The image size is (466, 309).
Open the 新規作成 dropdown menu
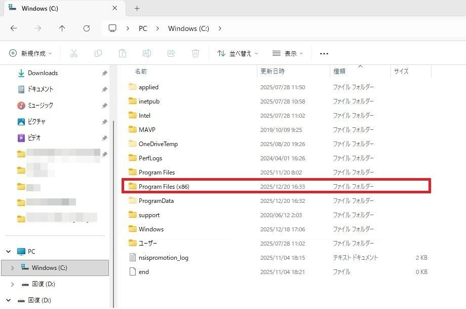point(31,53)
